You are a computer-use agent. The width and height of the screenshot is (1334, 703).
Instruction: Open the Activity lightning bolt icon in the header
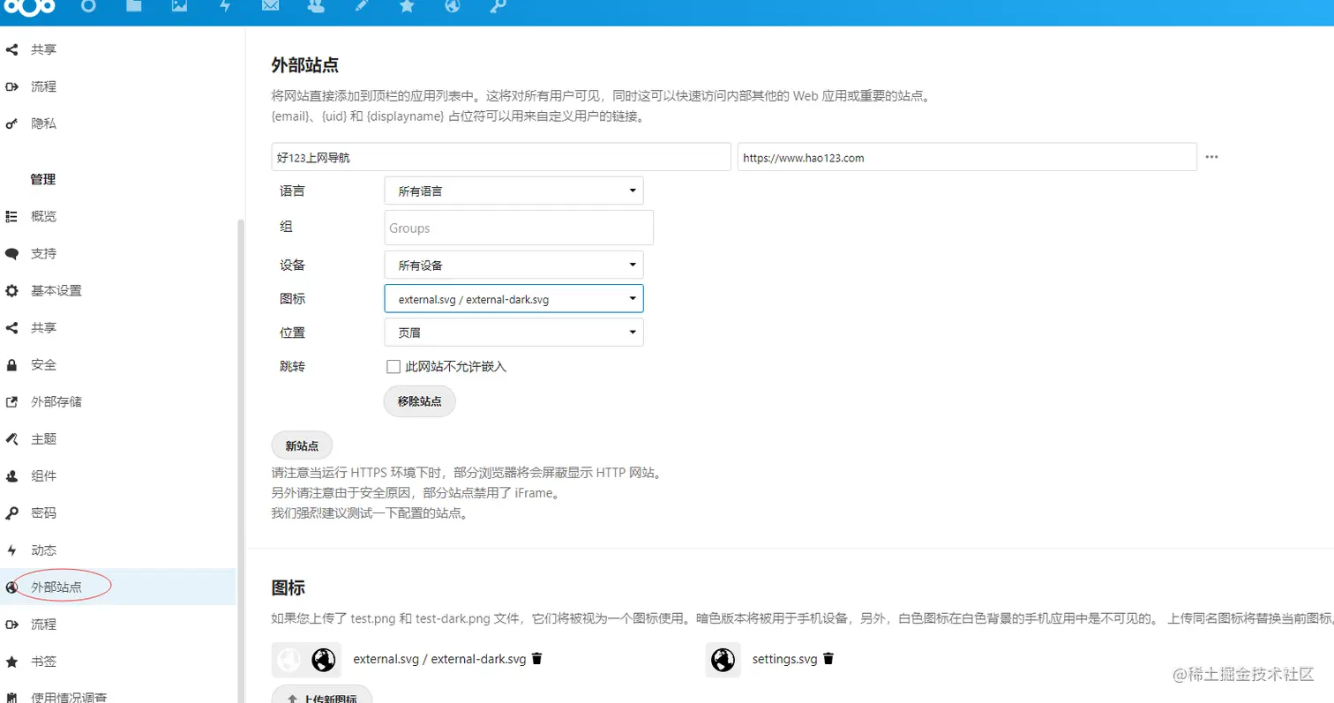point(226,6)
